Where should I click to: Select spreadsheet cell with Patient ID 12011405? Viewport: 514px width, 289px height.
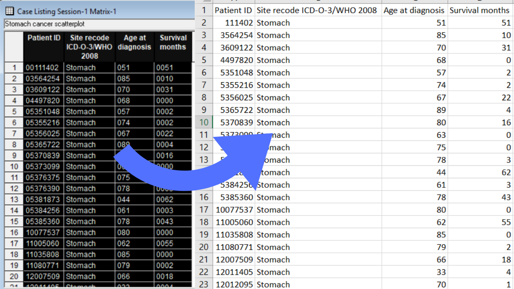pos(234,272)
